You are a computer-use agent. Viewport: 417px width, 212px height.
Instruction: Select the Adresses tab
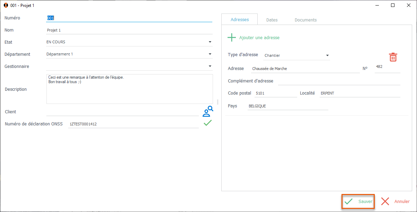[x=240, y=20]
